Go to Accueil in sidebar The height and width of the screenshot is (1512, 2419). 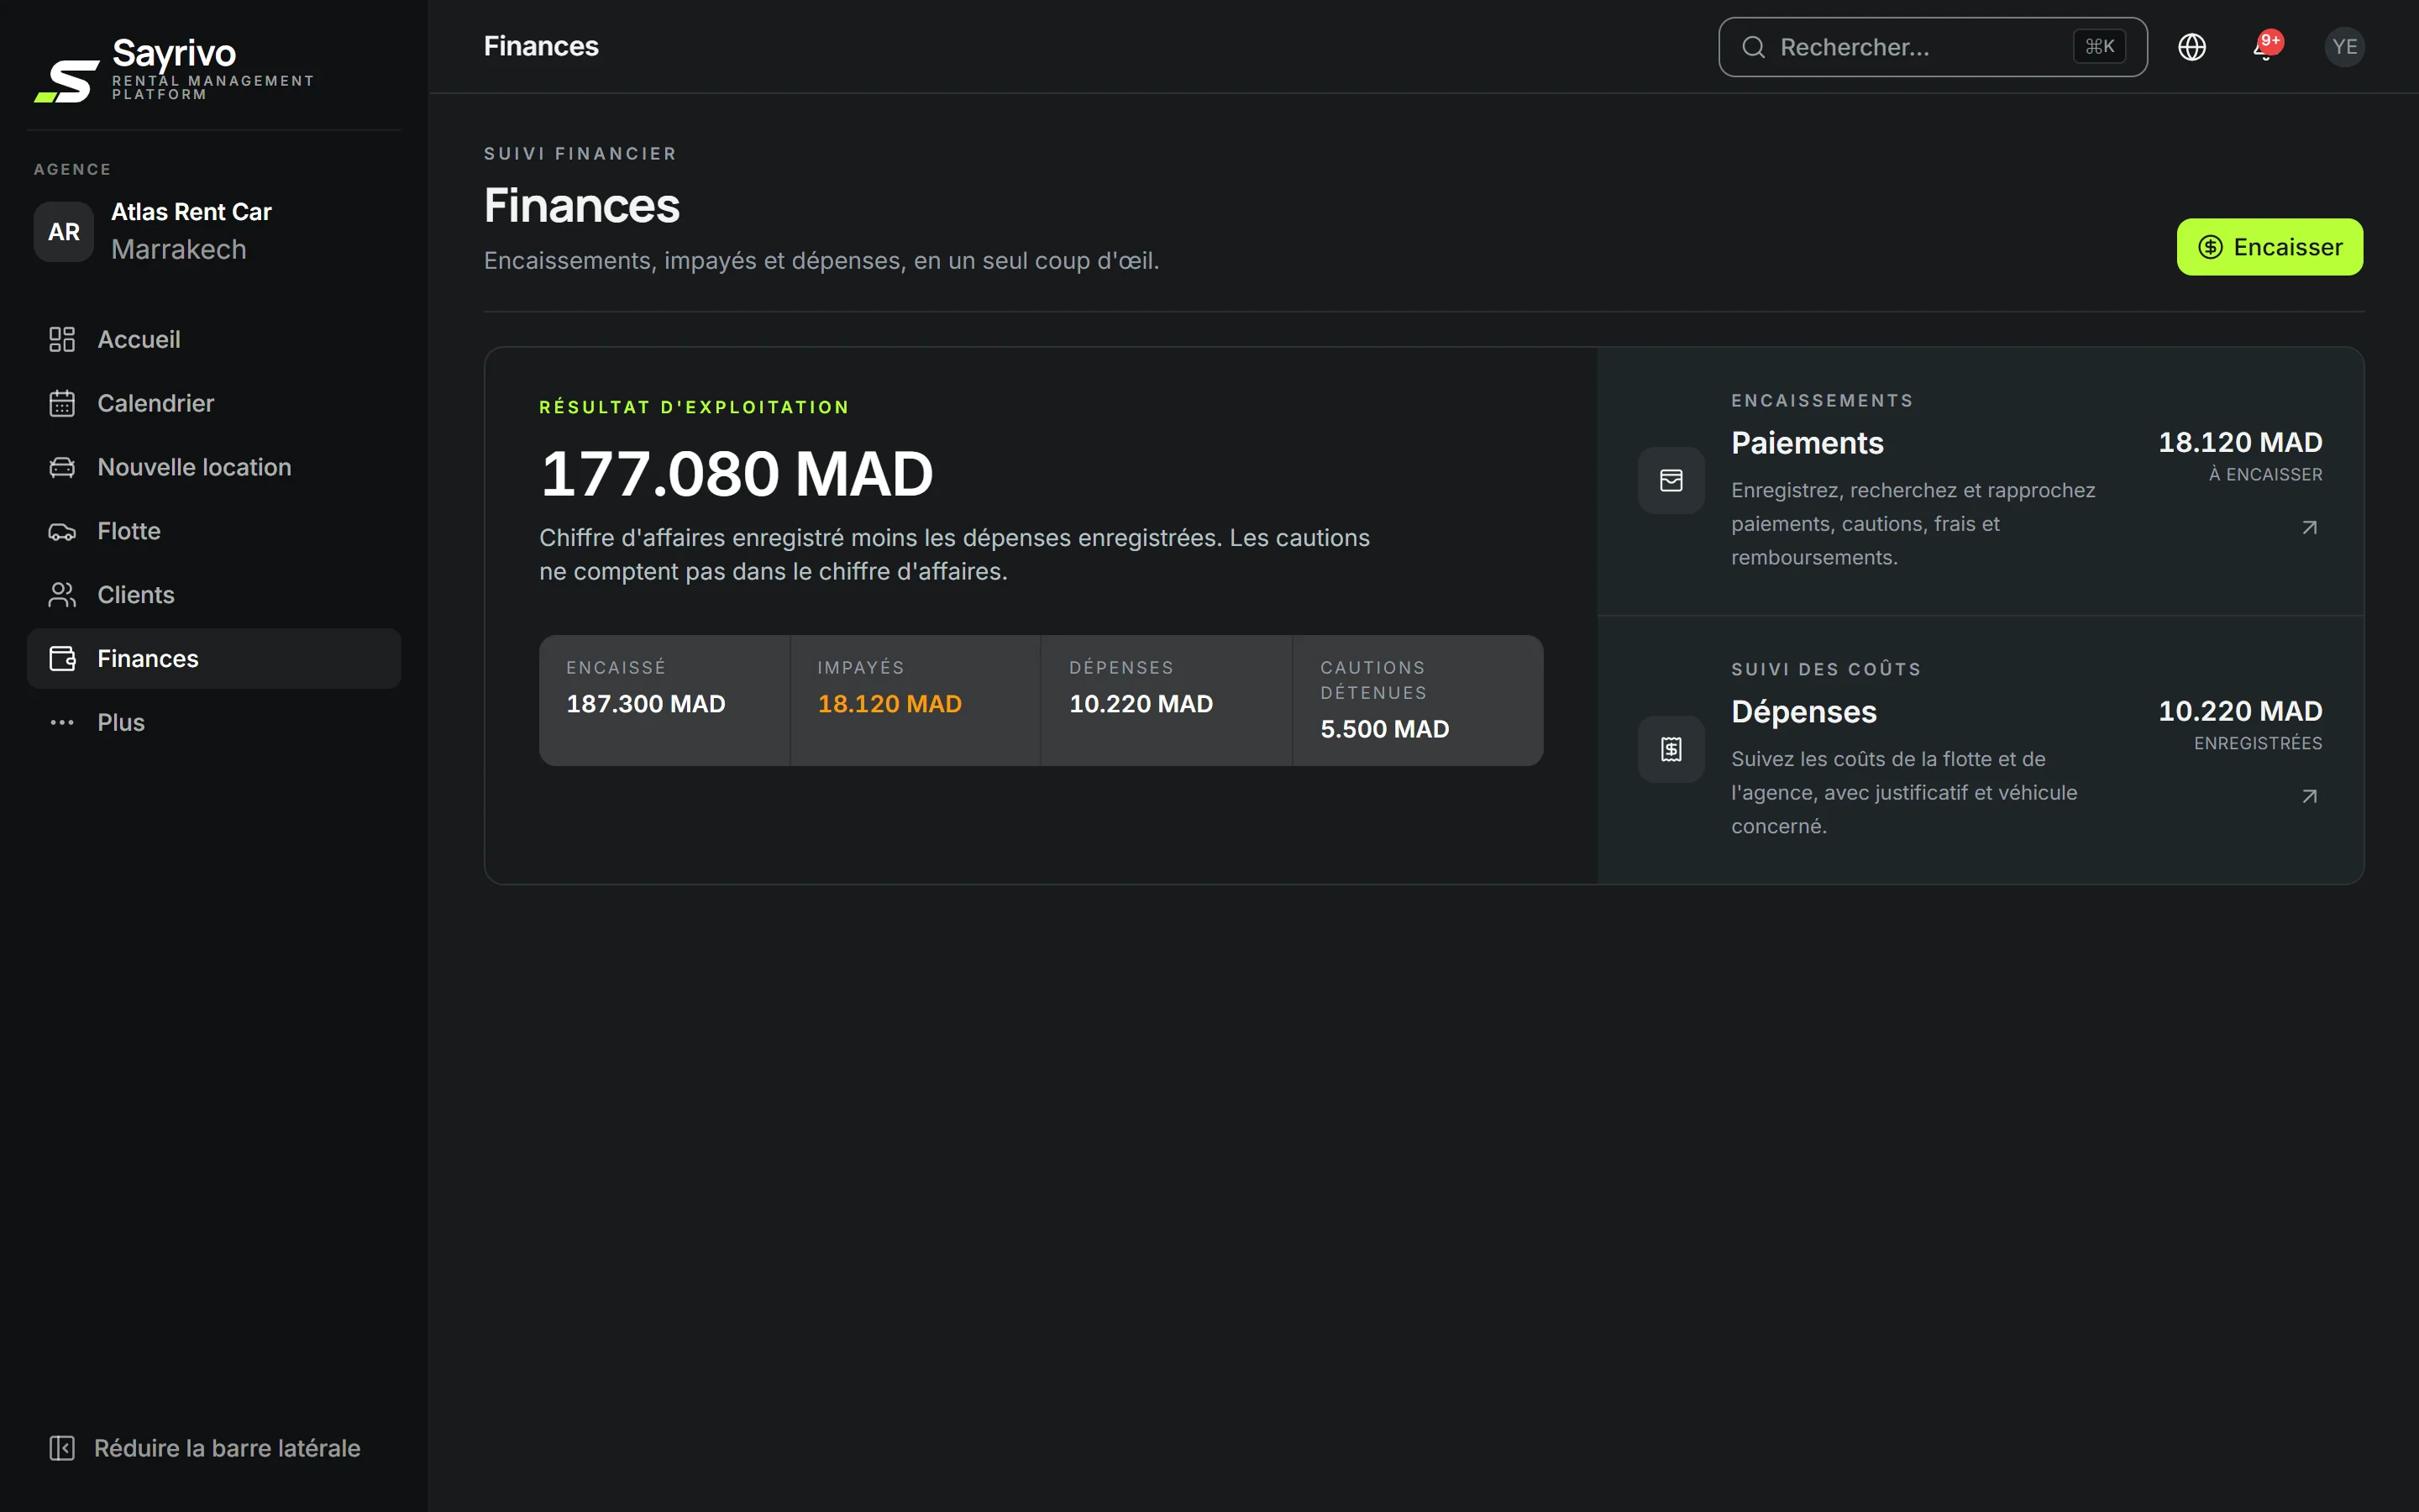[214, 339]
